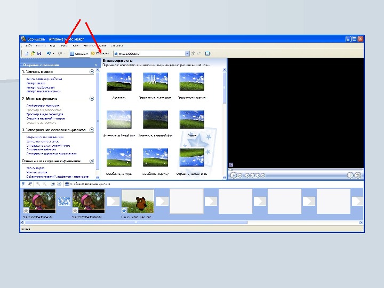Click the blue effect star on the bear clip

coord(124,210)
